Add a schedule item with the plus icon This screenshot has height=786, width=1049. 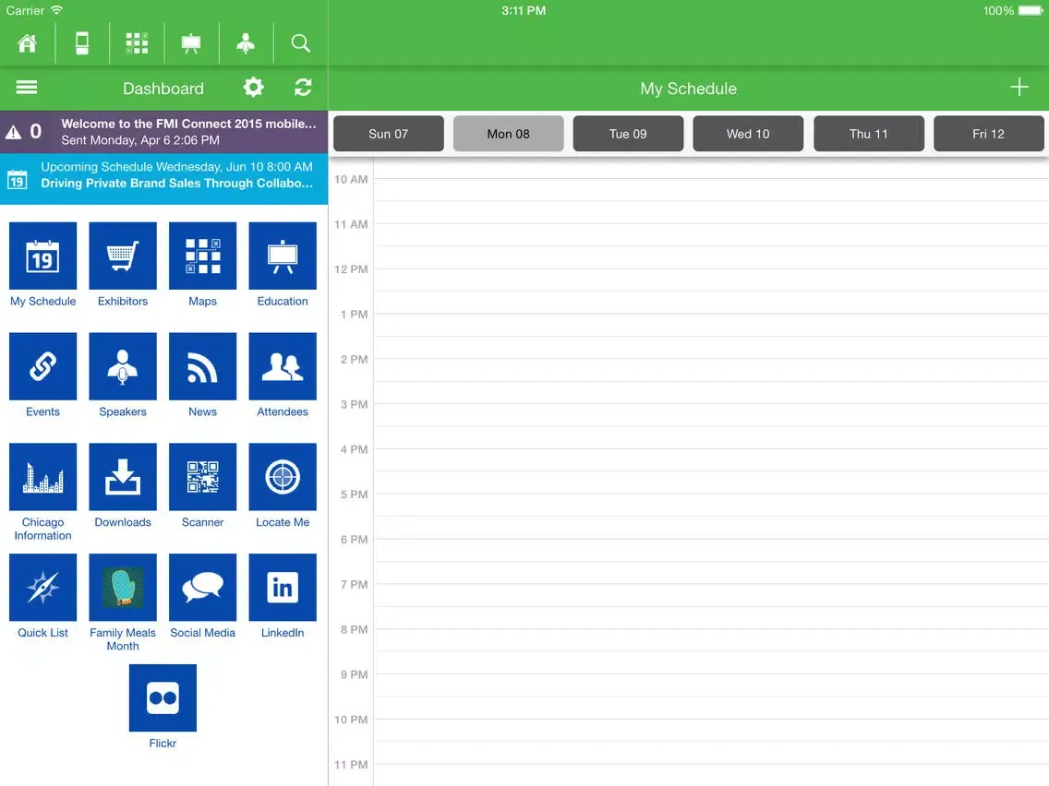pyautogui.click(x=1019, y=87)
